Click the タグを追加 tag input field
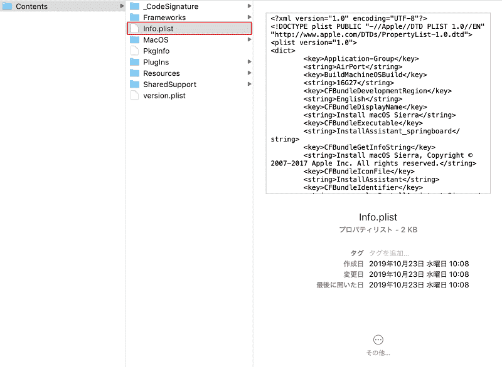The image size is (502, 367). pos(389,253)
